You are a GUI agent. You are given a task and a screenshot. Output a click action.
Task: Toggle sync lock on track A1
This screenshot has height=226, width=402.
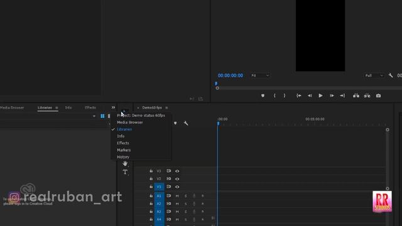tap(168, 196)
